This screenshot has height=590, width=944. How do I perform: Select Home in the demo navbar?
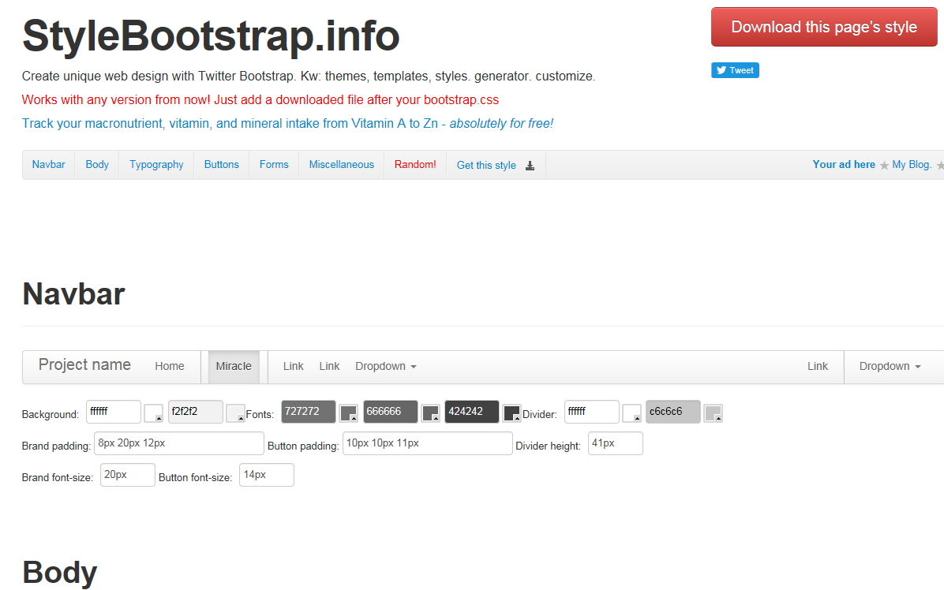tap(170, 366)
